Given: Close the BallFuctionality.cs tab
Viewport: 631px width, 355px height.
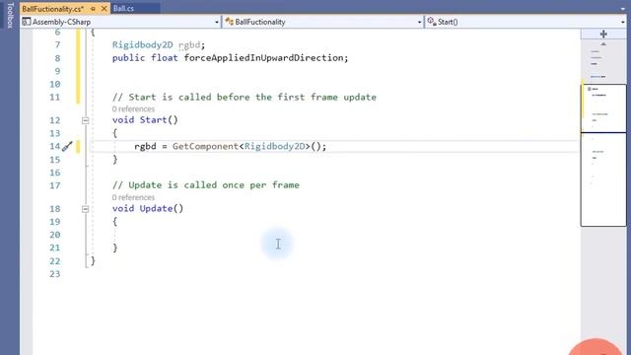Looking at the screenshot, I should point(104,9).
